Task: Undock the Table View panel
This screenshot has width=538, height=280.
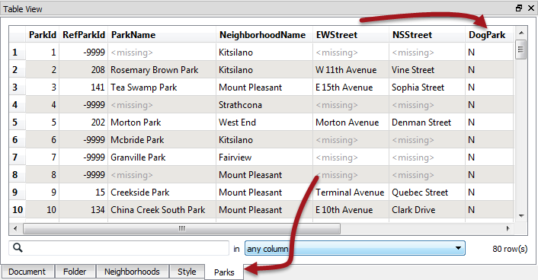Action: (519, 8)
